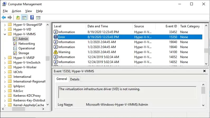Switch to the Details tab

75,79
